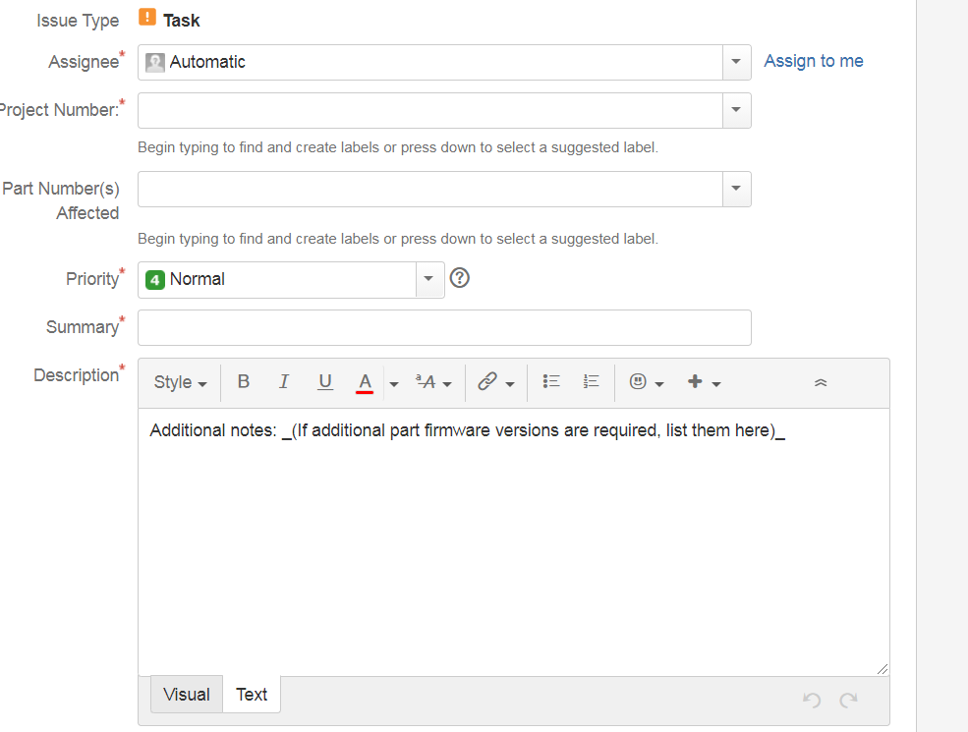This screenshot has height=732, width=968.
Task: Switch to the Text editor tab
Action: tap(252, 695)
